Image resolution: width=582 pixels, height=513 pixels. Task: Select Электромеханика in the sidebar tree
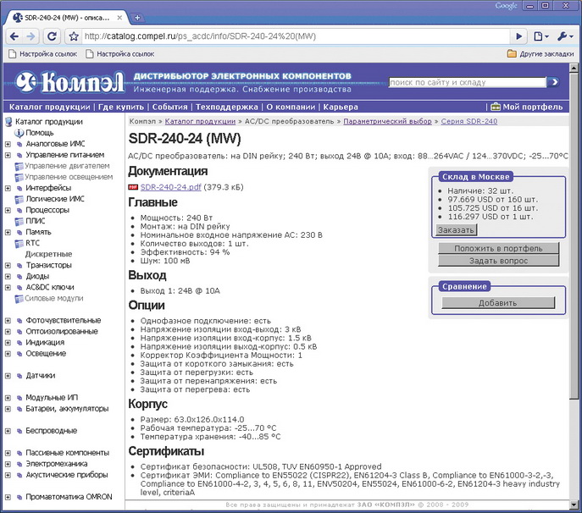click(x=57, y=464)
